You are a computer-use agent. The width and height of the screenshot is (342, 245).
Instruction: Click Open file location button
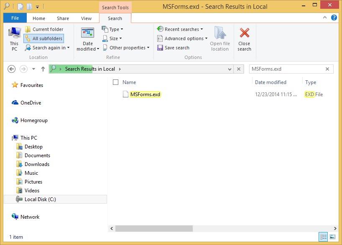(220, 39)
